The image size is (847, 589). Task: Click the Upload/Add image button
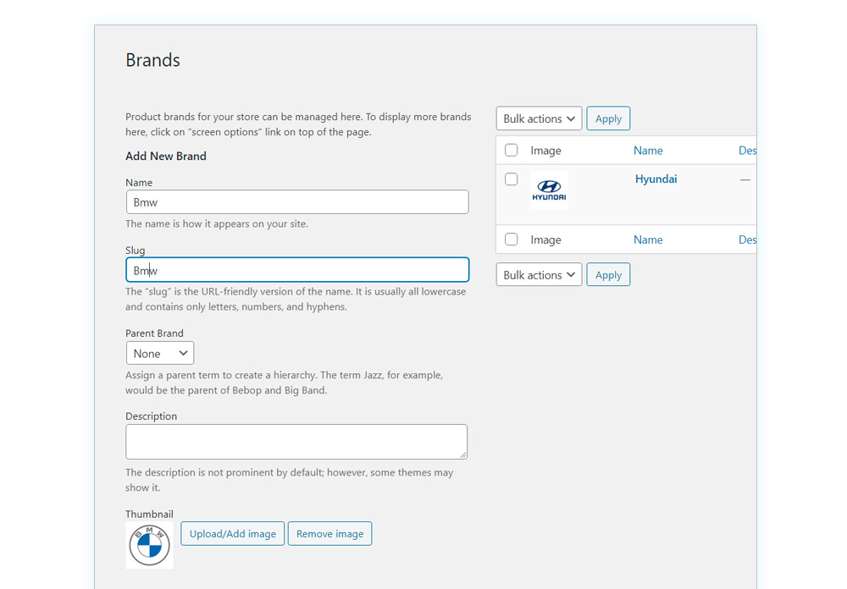point(232,533)
